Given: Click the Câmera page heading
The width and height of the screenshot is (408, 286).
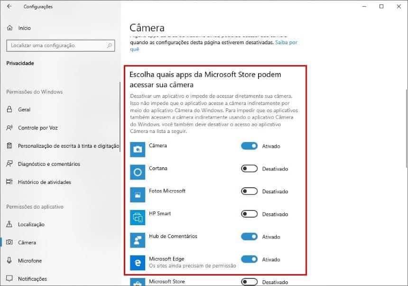Looking at the screenshot, I should pos(147,28).
